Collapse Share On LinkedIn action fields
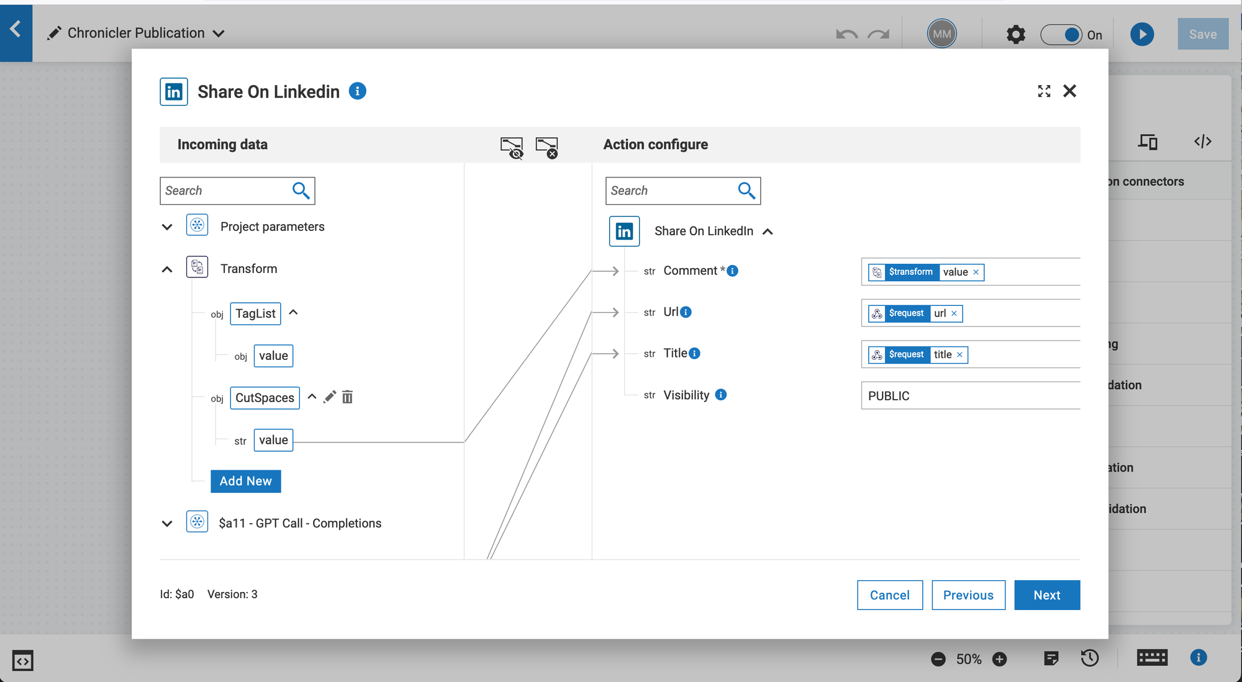 pyautogui.click(x=768, y=231)
